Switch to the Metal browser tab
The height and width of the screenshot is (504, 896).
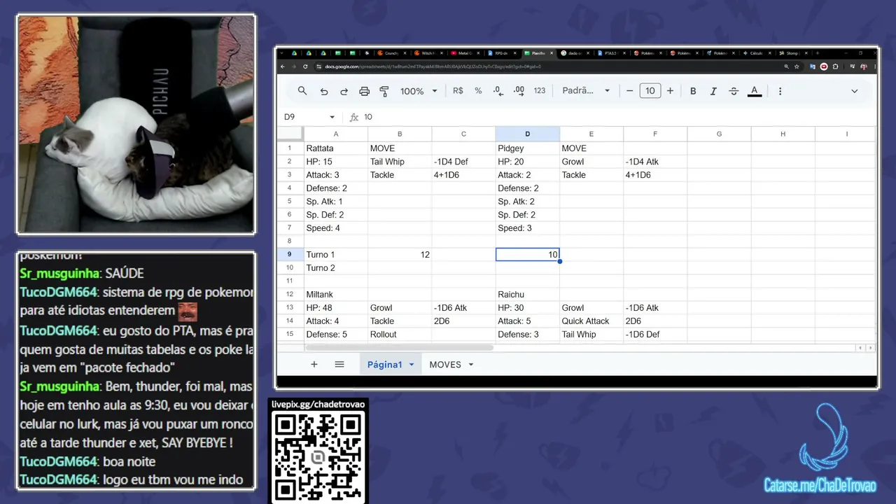464,53
